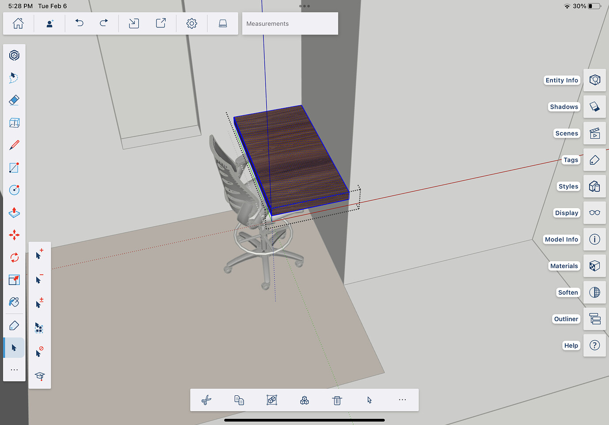
Task: Open more actions from the bottom bar ellipsis
Action: coord(402,400)
